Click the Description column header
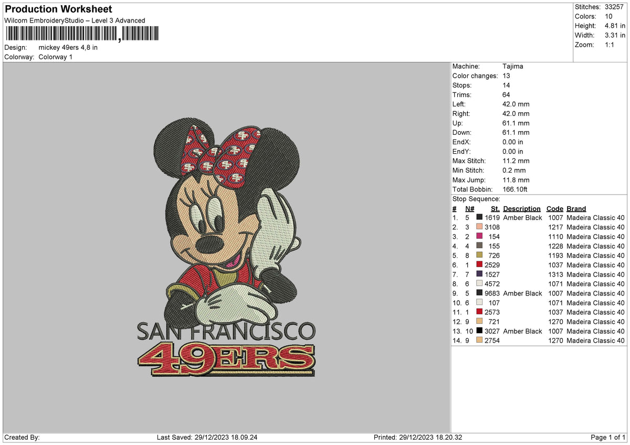This screenshot has width=630, height=445. tap(522, 209)
